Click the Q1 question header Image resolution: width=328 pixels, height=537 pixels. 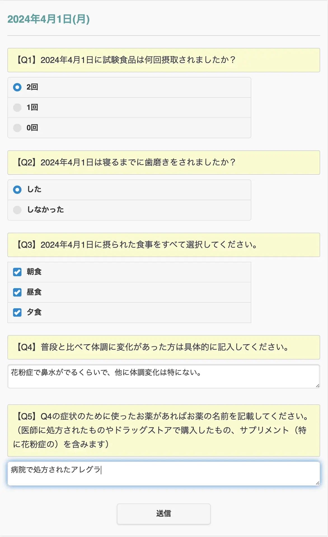164,60
